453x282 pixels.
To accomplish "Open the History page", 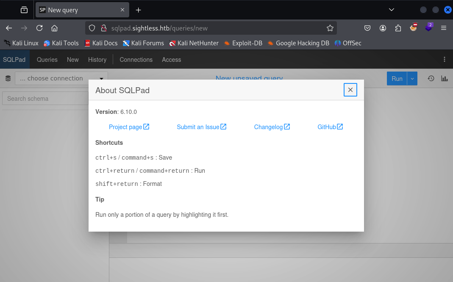I will pyautogui.click(x=97, y=59).
